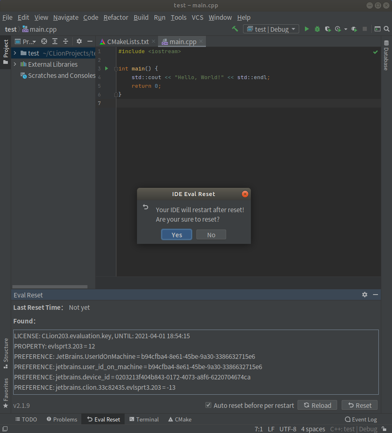Click the green inspection checkmark in editor

[375, 52]
